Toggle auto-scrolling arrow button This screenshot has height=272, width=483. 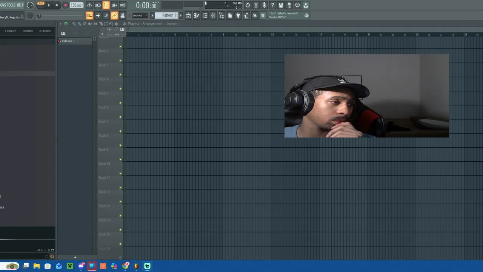tap(98, 15)
